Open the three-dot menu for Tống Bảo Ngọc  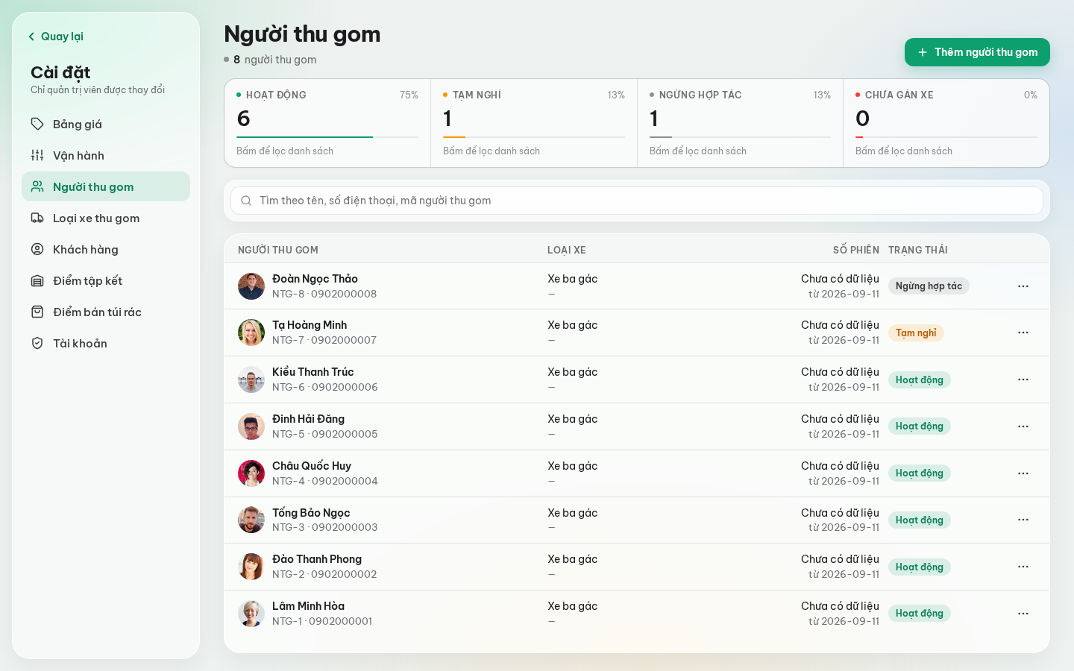(1023, 520)
